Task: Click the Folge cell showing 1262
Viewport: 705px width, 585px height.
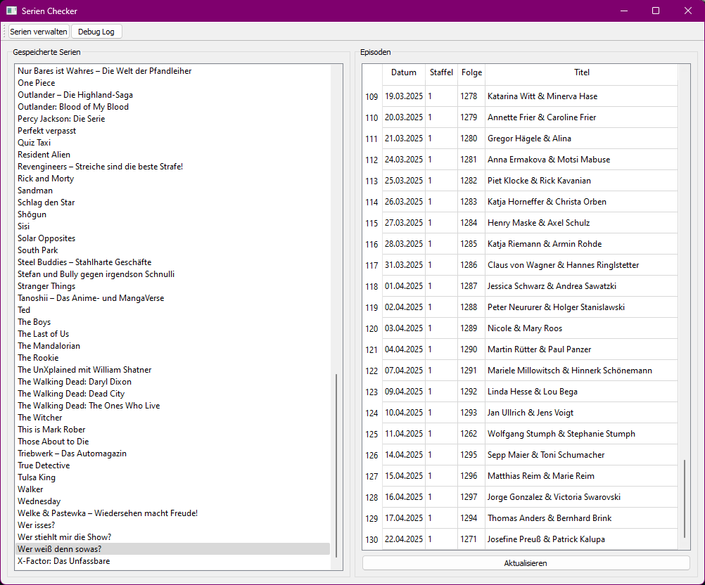Action: point(469,434)
